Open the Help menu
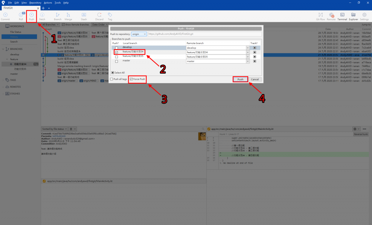372x225 pixels. [66, 3]
